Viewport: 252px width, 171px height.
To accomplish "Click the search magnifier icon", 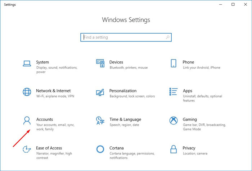I will click(167, 37).
